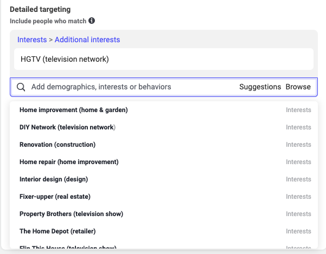Click Interests label on Property Brothers row

pyautogui.click(x=298, y=214)
